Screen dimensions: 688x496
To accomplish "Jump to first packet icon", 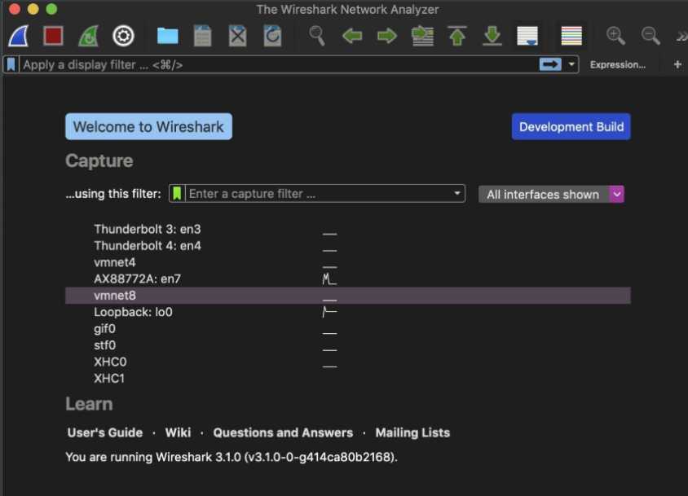I will [x=457, y=36].
